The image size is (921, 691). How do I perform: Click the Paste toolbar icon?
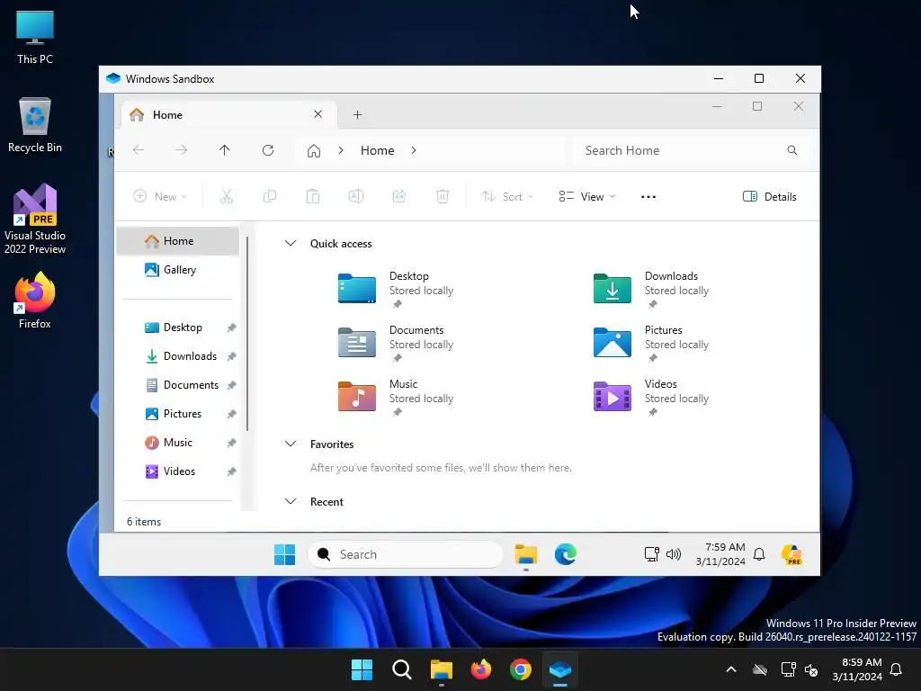313,196
